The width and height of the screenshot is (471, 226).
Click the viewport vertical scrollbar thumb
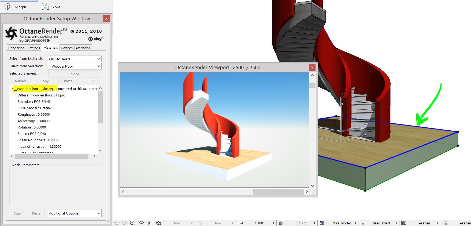pos(312,85)
